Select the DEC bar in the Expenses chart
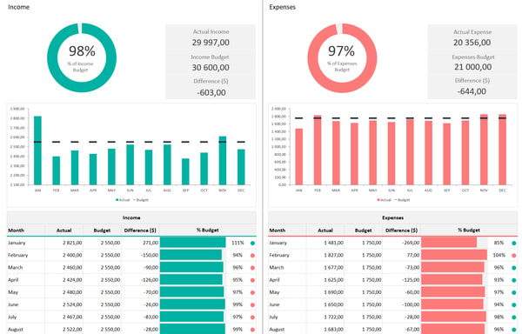The image size is (522, 334). point(502,150)
